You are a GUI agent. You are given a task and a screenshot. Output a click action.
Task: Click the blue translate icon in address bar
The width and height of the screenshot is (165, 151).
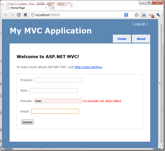click(126, 15)
